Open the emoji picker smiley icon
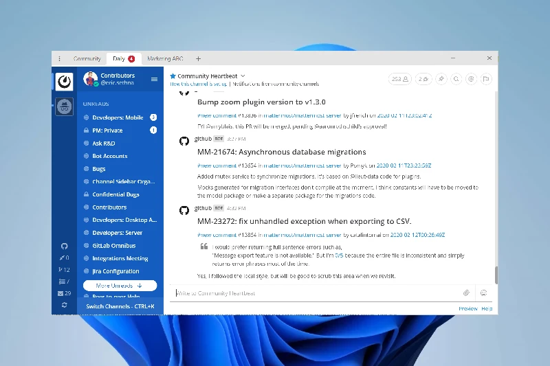 [484, 293]
